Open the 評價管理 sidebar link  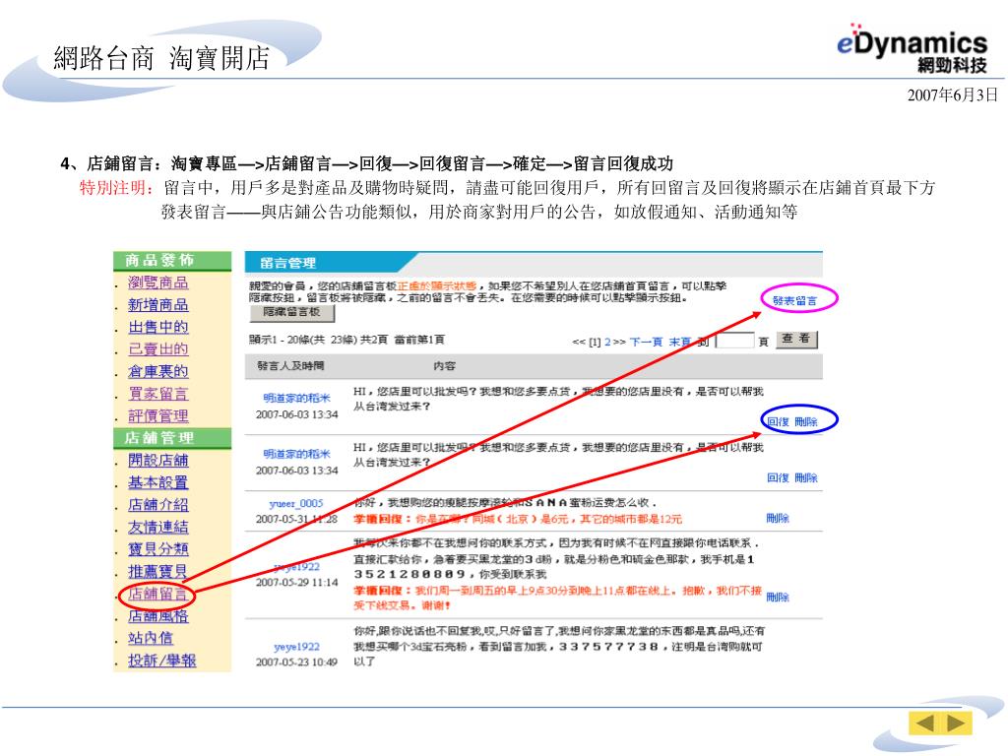pos(158,416)
